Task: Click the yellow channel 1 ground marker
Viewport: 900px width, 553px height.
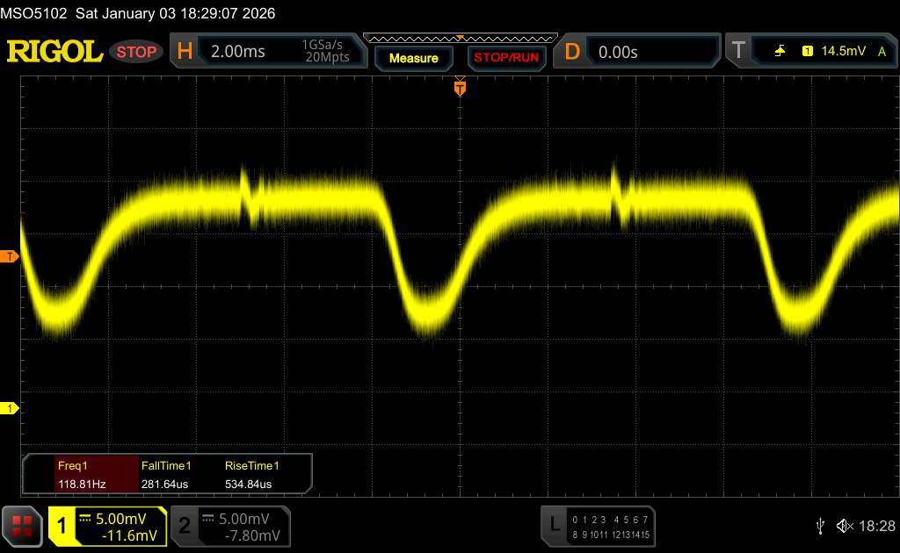Action: [x=11, y=408]
